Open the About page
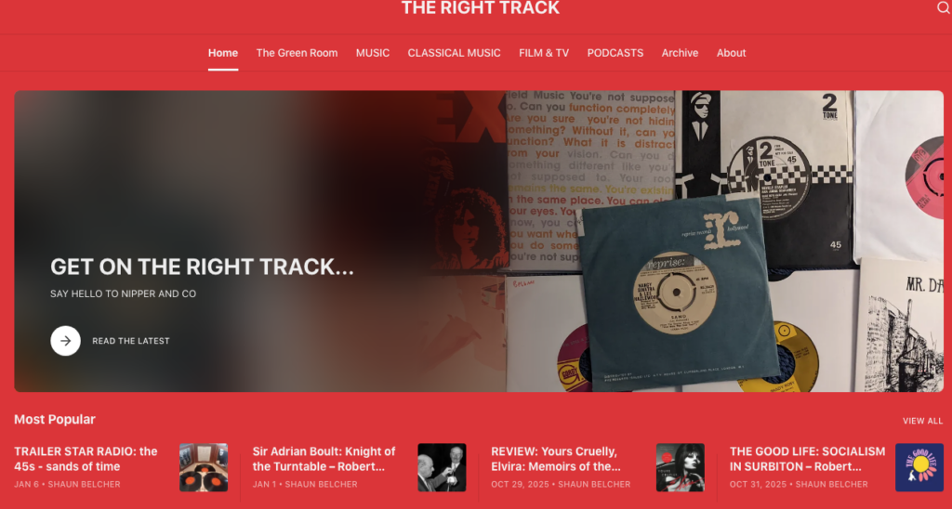This screenshot has height=509, width=952. pos(731,53)
